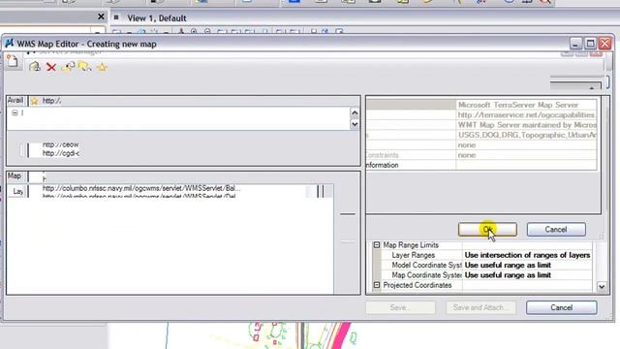
Task: Collapse the tree node in the Avail list
Action: point(15,113)
